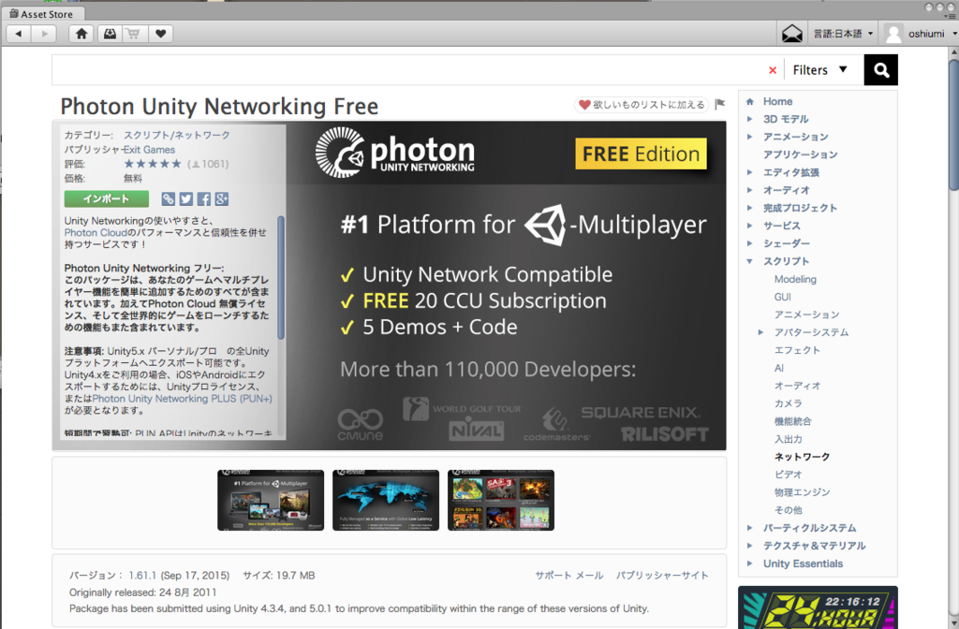The image size is (959, 629).
Task: Open the world map screenshot thumbnail
Action: pyautogui.click(x=385, y=500)
